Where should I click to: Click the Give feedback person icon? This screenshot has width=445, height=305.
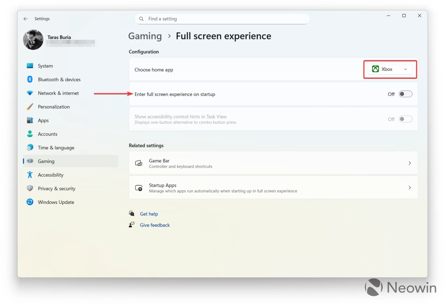[x=131, y=225]
